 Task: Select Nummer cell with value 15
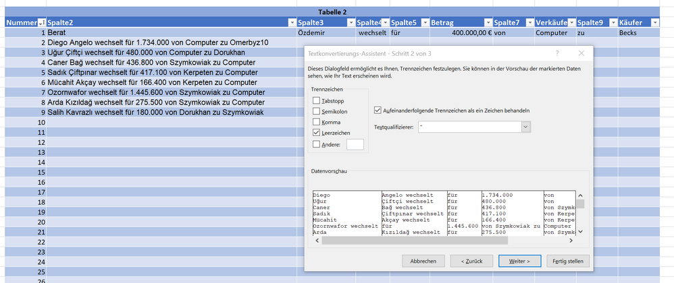(26, 172)
